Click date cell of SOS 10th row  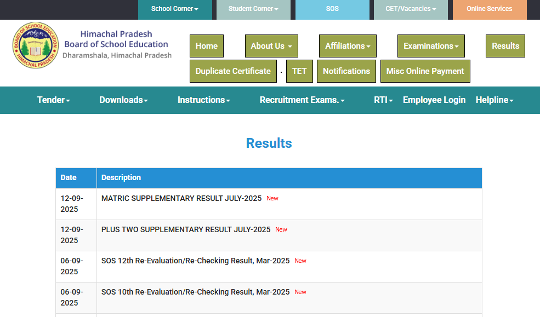(x=76, y=298)
